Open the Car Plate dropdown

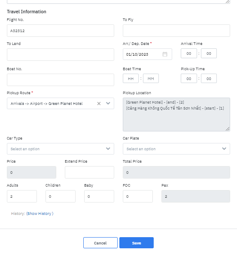pos(176,149)
